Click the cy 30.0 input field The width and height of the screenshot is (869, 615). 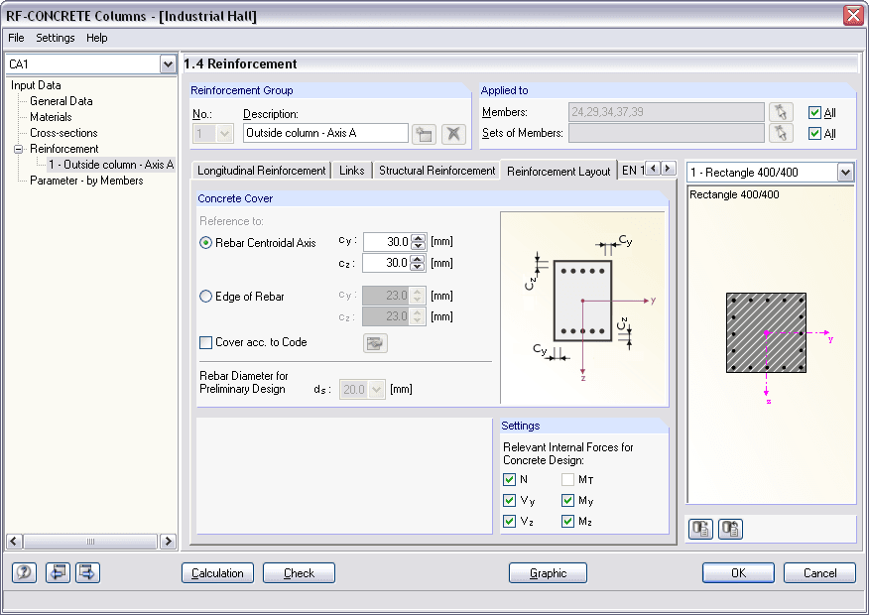pyautogui.click(x=388, y=242)
